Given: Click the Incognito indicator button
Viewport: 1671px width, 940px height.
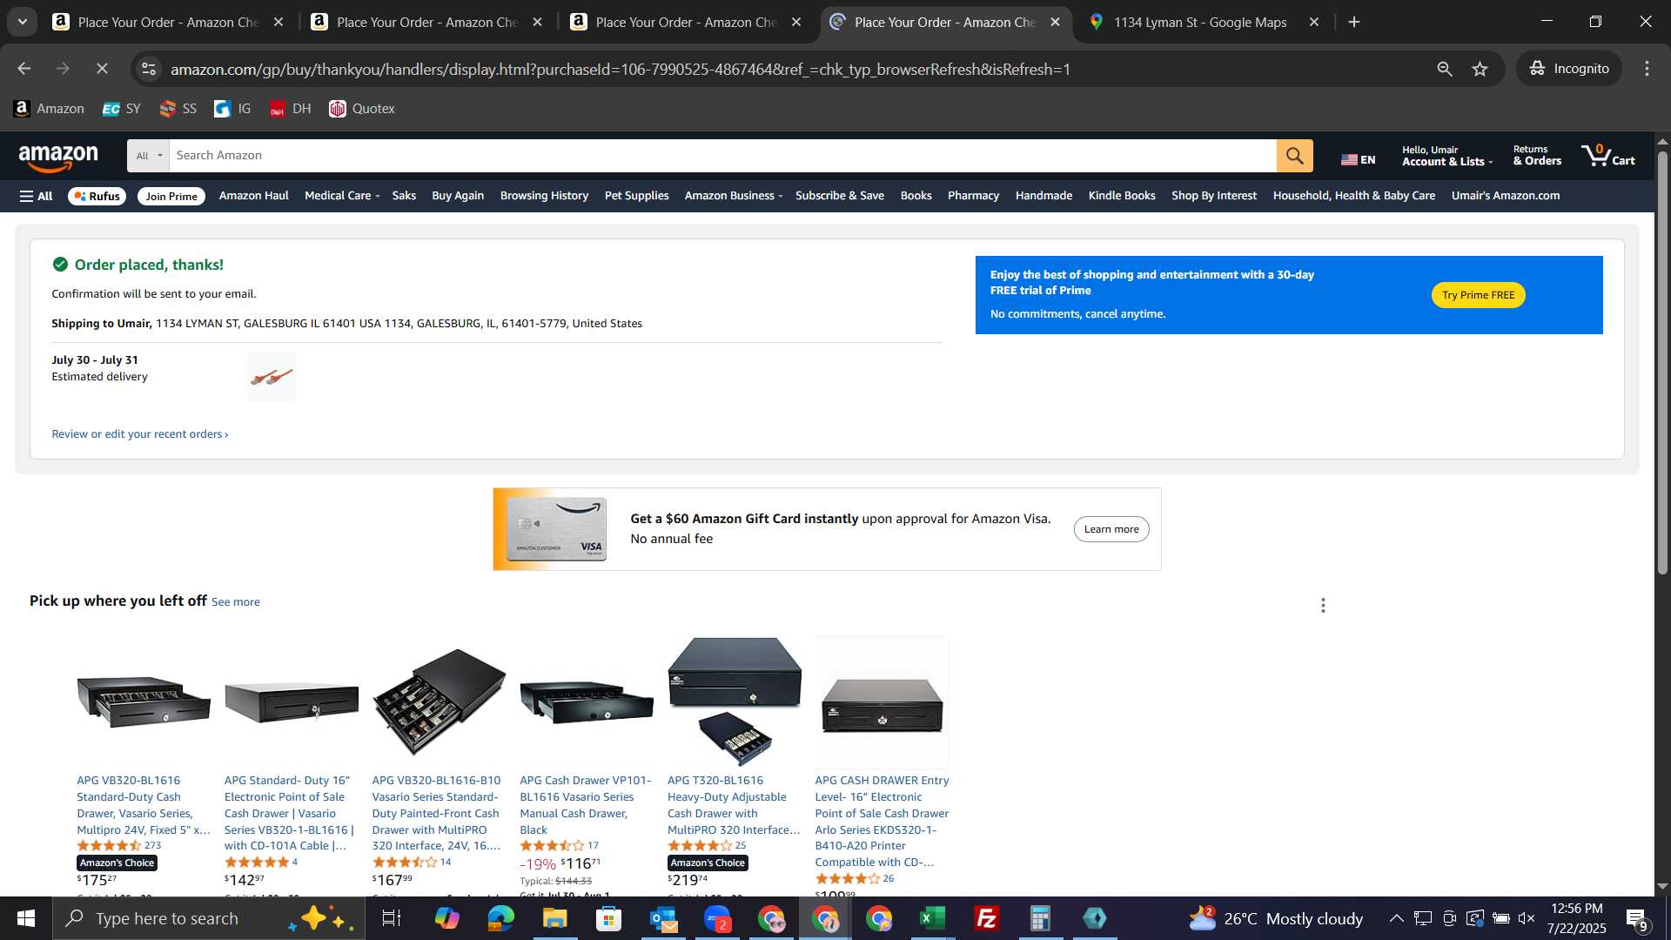Looking at the screenshot, I should [1569, 69].
